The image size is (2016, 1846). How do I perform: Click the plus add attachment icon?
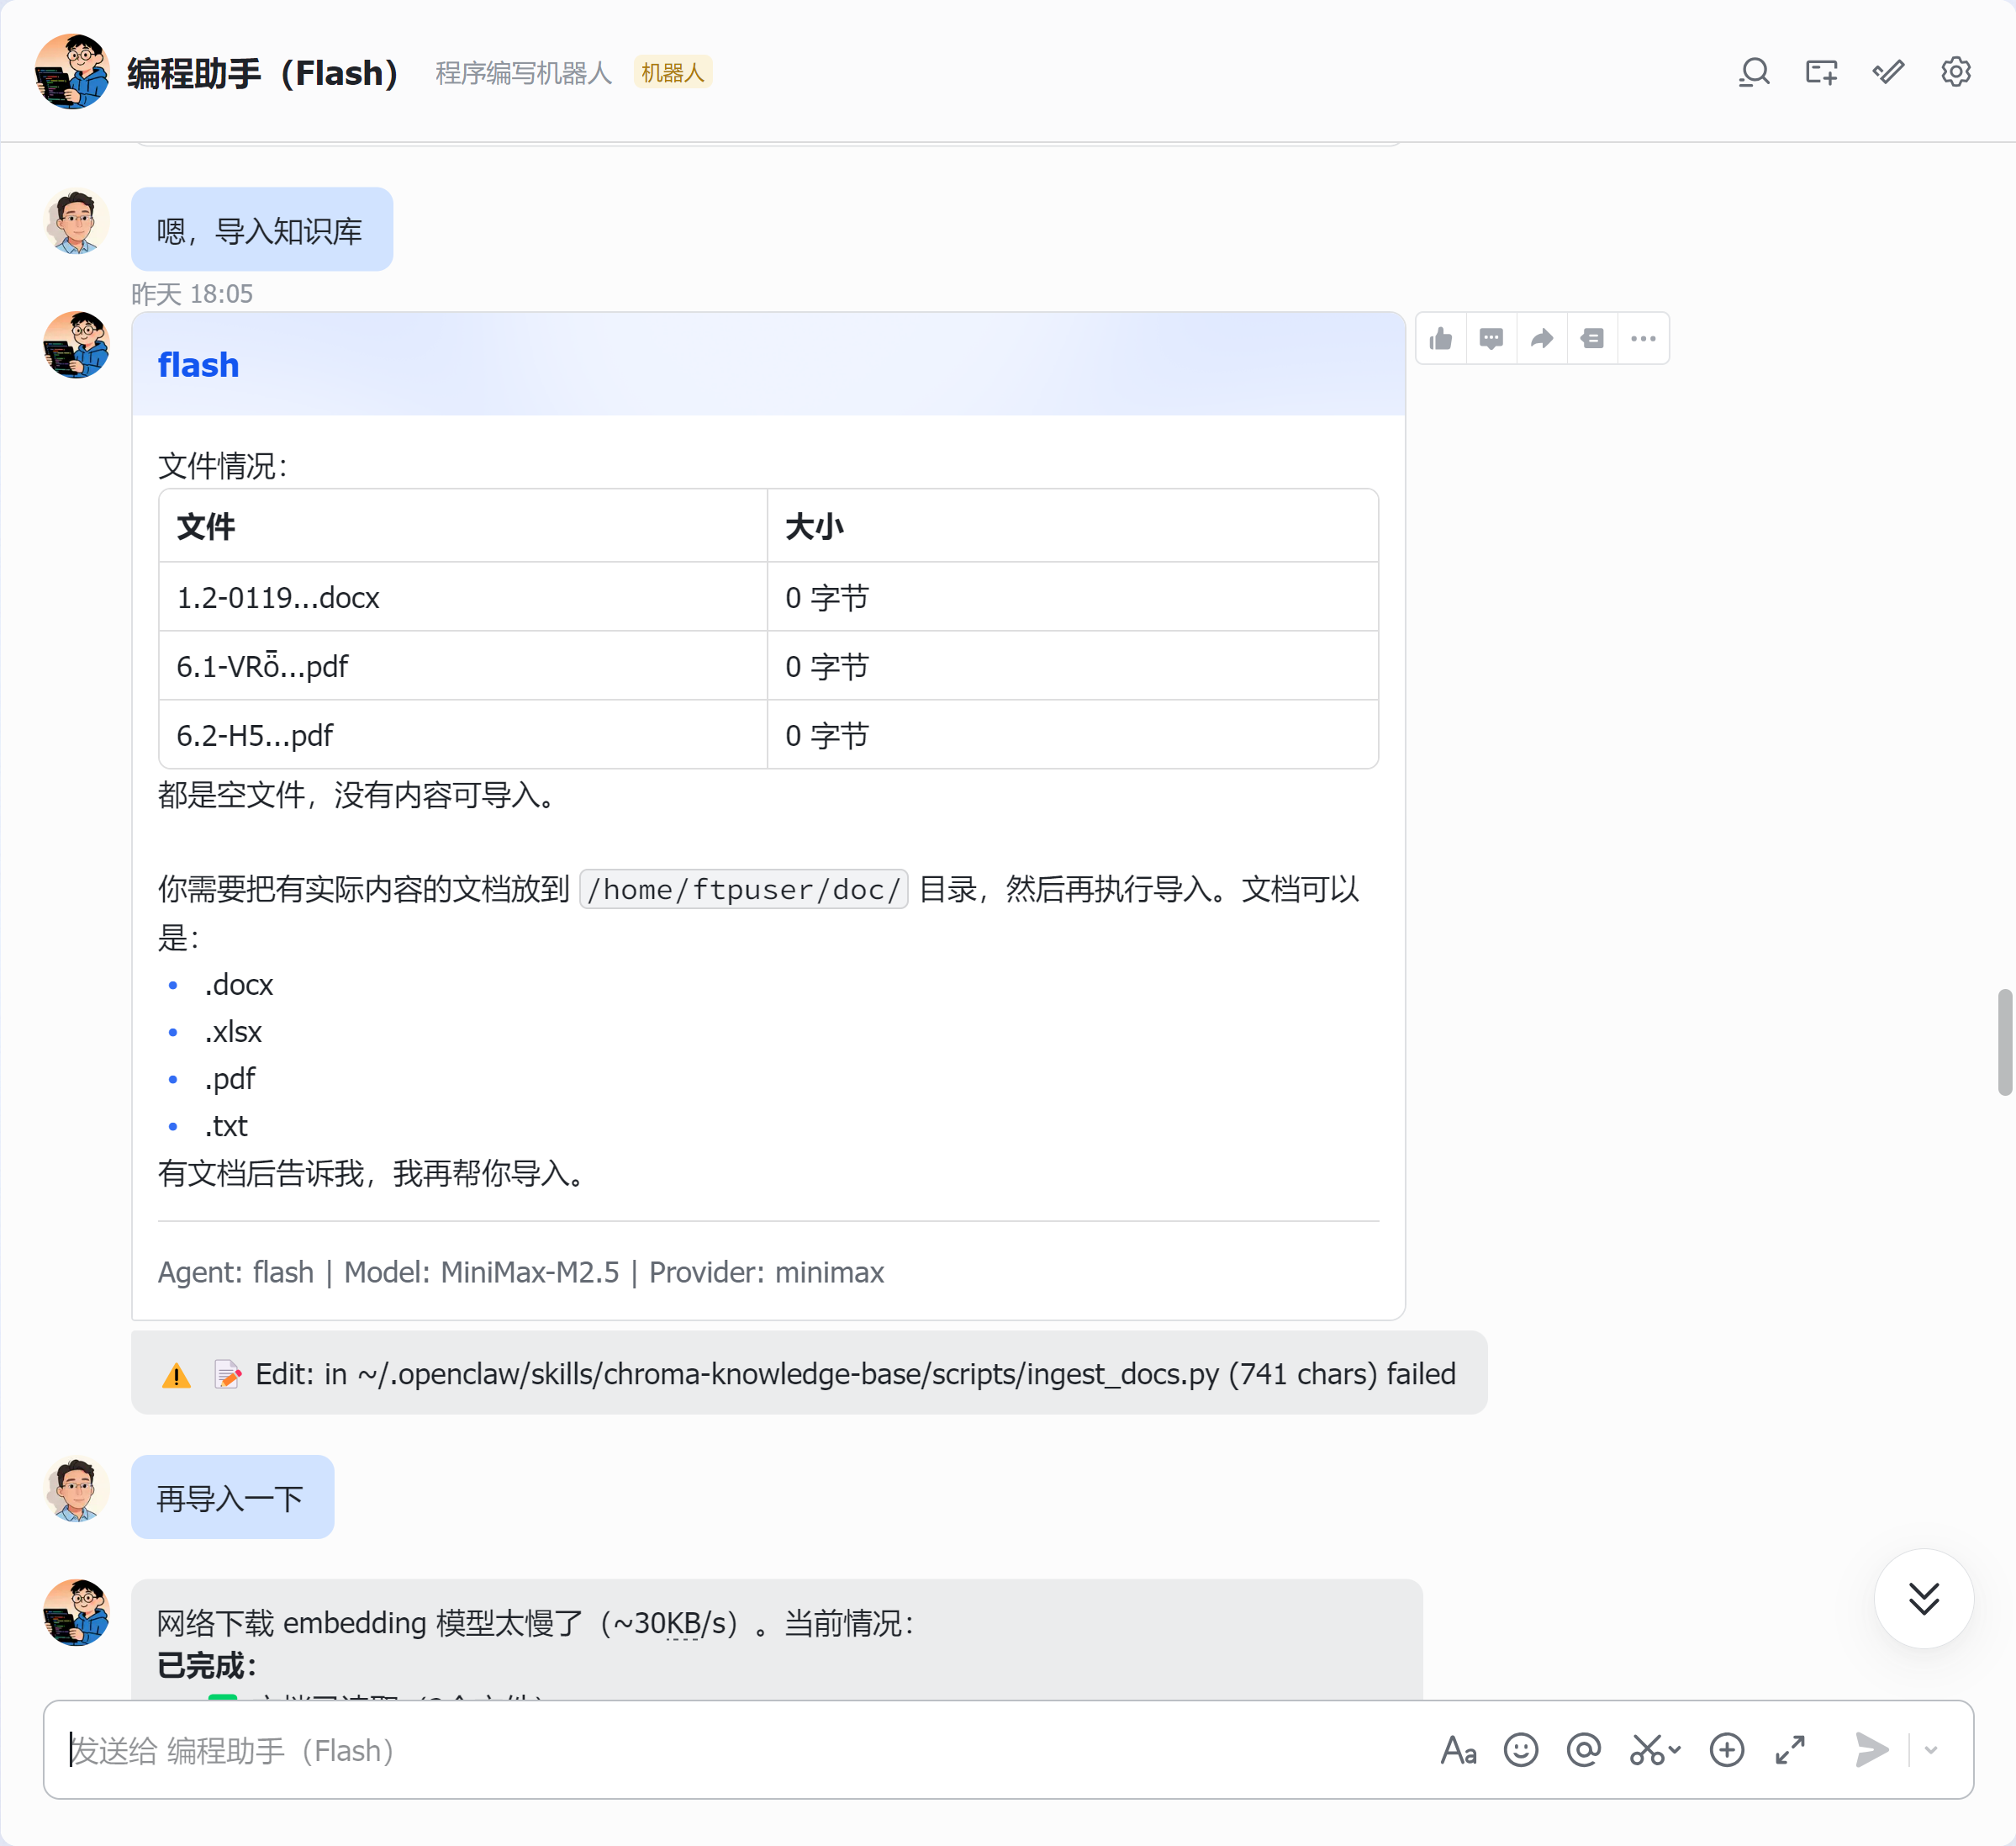[x=1727, y=1750]
